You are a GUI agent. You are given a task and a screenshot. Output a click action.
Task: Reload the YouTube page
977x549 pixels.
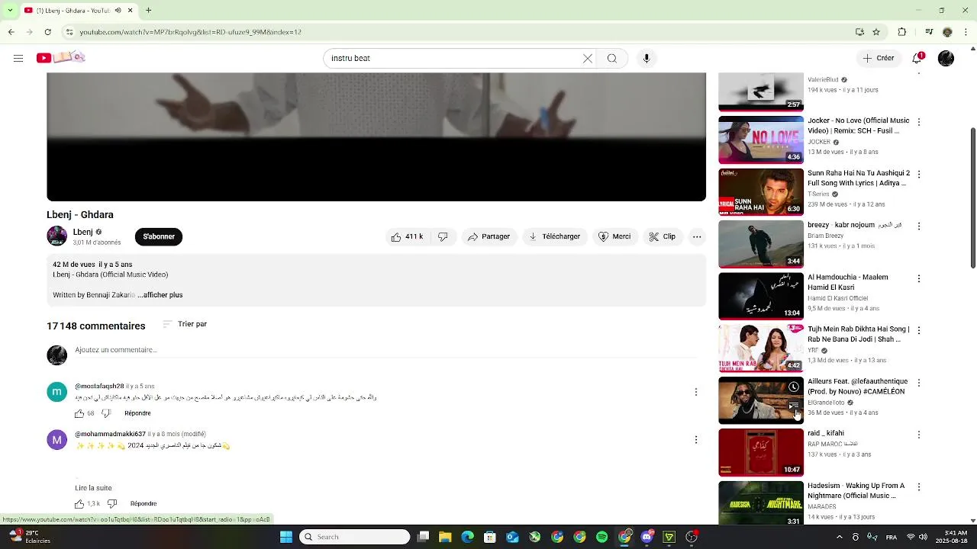coord(47,32)
